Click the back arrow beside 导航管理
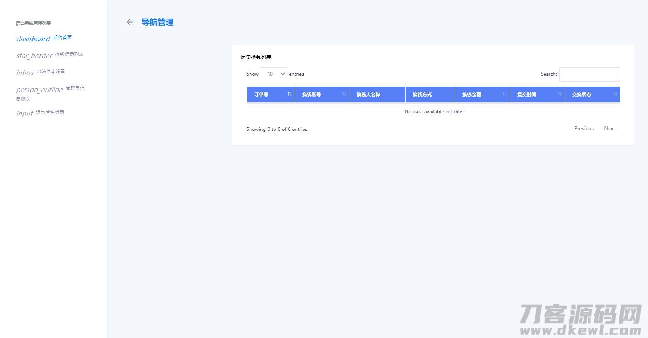 point(130,22)
